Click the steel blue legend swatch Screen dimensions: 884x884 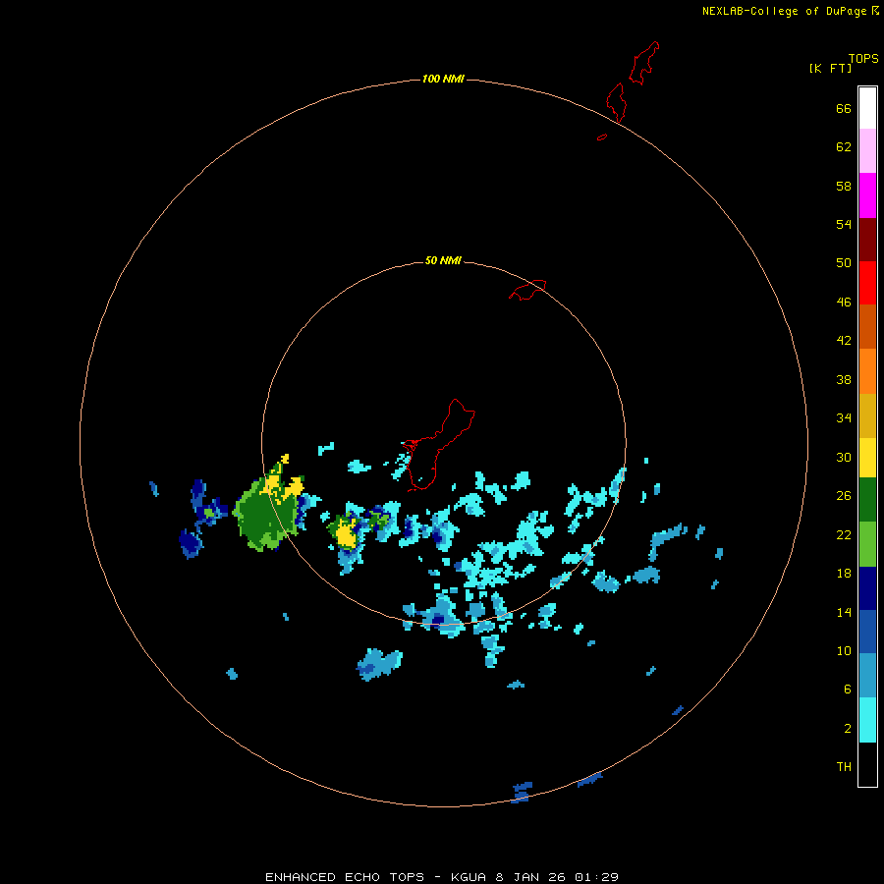tap(867, 676)
